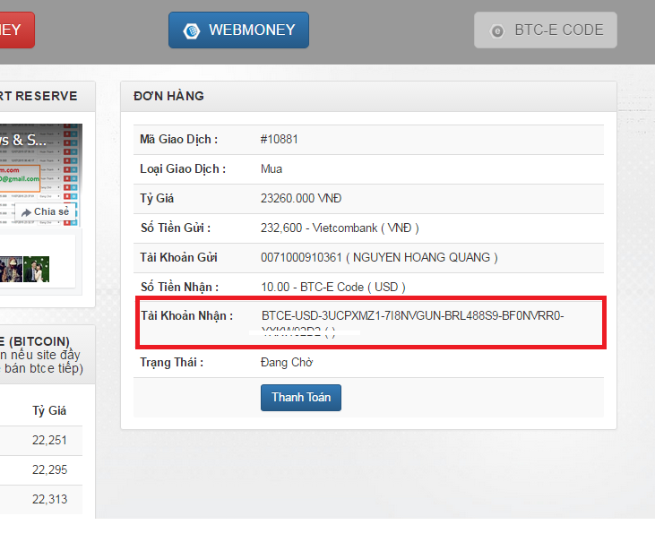Click the WEBMONEY button
This screenshot has width=655, height=559.
click(238, 30)
